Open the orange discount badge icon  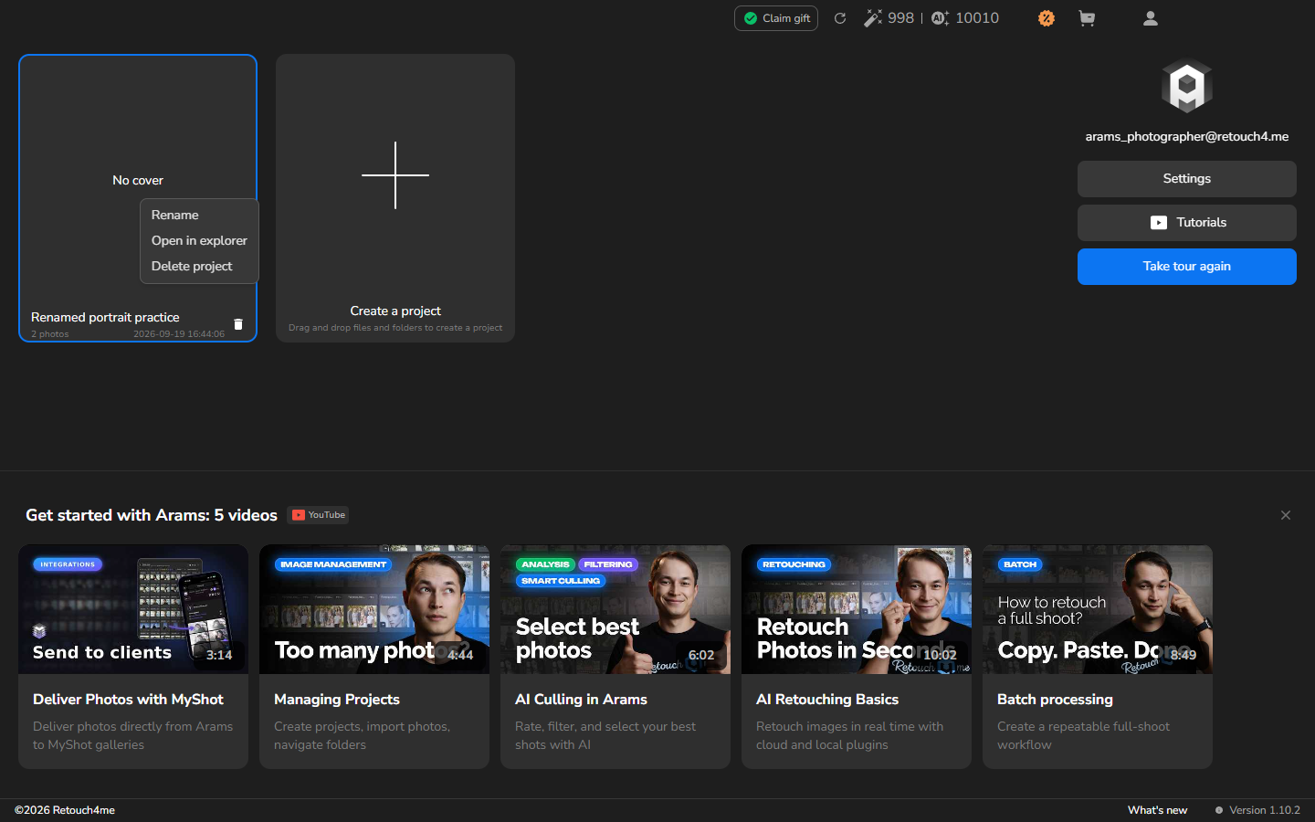point(1047,18)
